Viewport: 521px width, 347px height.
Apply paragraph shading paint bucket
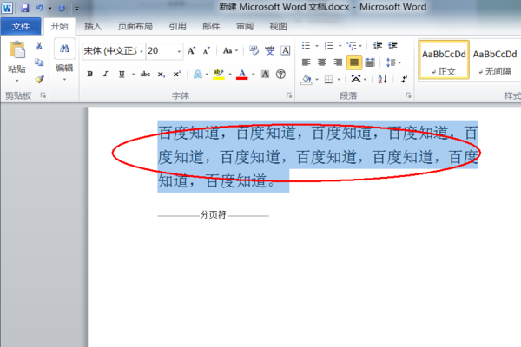coord(307,79)
